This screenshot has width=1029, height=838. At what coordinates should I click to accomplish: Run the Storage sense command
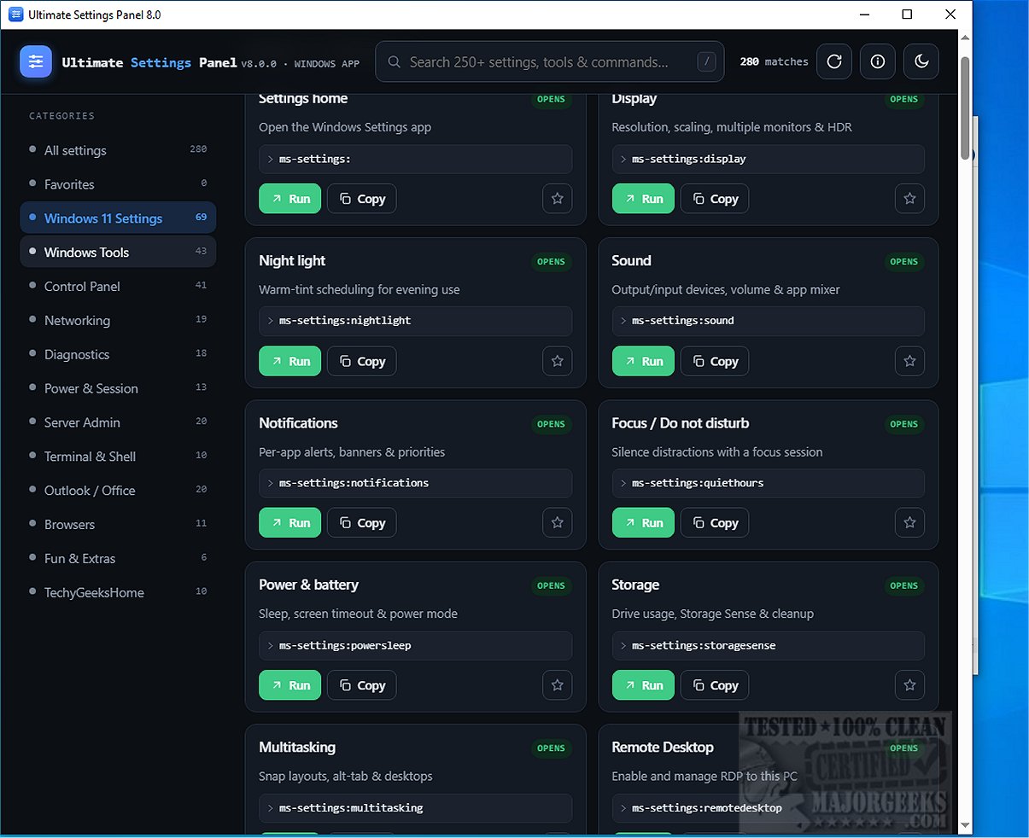point(643,684)
